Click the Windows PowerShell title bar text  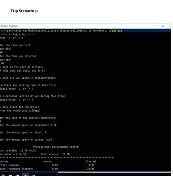coord(9,26)
